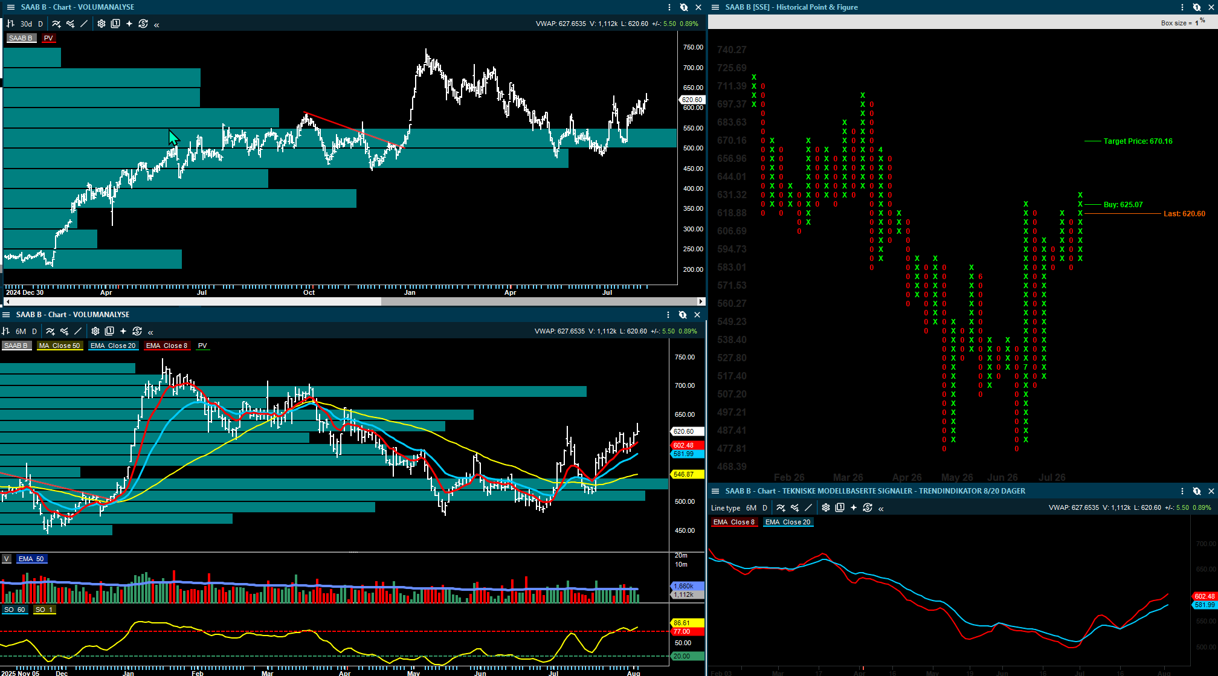Open 6M period dropdown in Trendindikator chart
Screen dimensions: 1218x676
coord(751,508)
